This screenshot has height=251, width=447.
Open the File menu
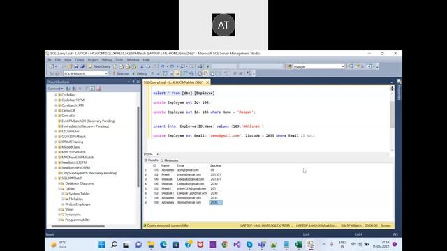point(49,60)
